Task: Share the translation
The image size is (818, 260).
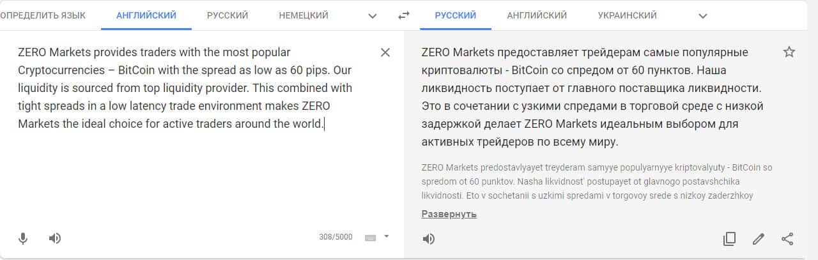Action: coord(787,239)
